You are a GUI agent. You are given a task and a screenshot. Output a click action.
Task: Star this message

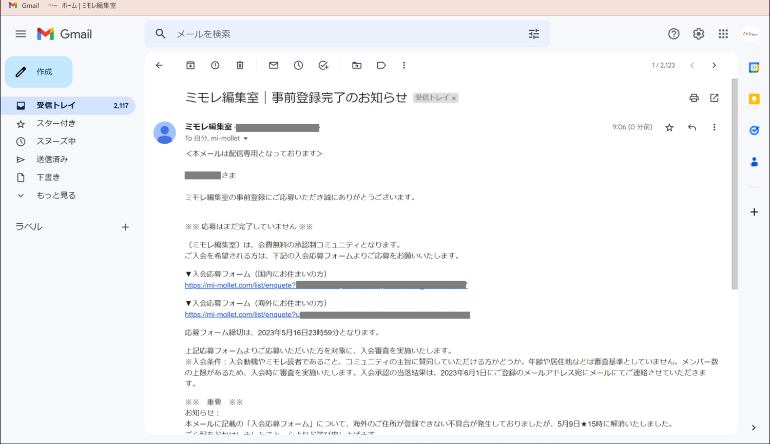[669, 127]
